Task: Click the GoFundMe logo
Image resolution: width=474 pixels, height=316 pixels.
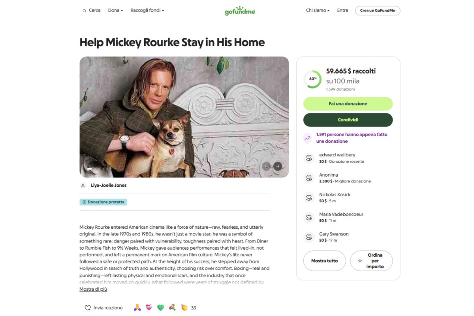Action: pos(240,11)
